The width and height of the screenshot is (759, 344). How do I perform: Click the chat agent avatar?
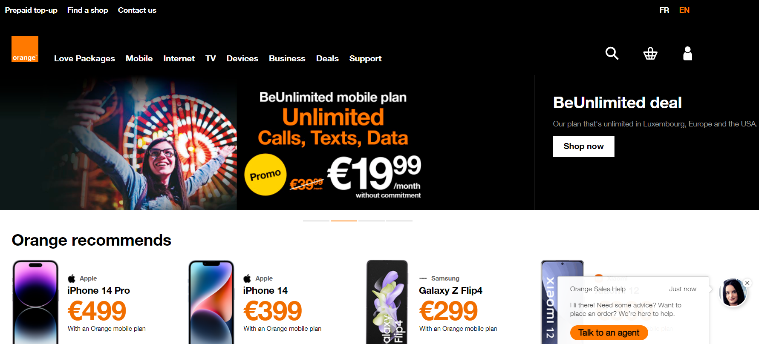[x=733, y=293]
